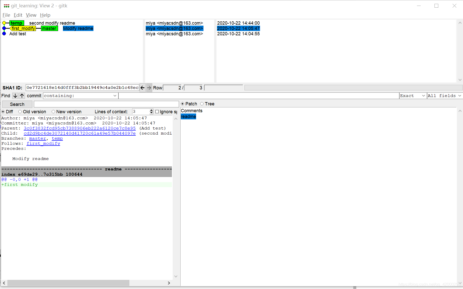
Task: Go back in history with left arrow
Action: click(143, 88)
